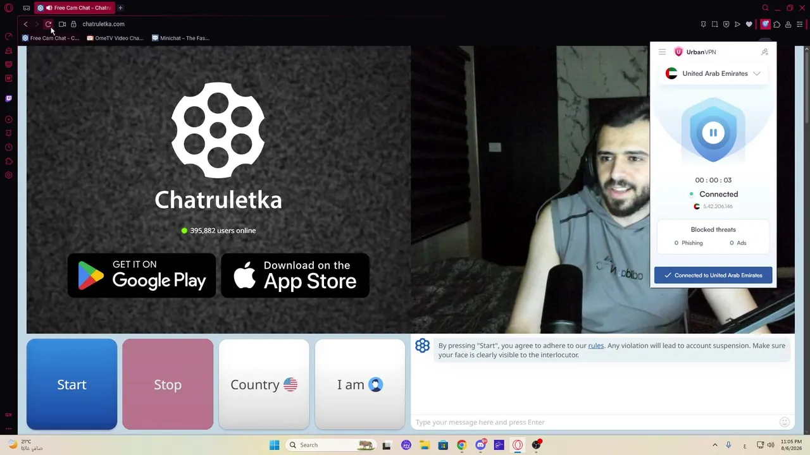Open the weather widget on the taskbar
Image resolution: width=810 pixels, height=455 pixels.
coord(25,445)
